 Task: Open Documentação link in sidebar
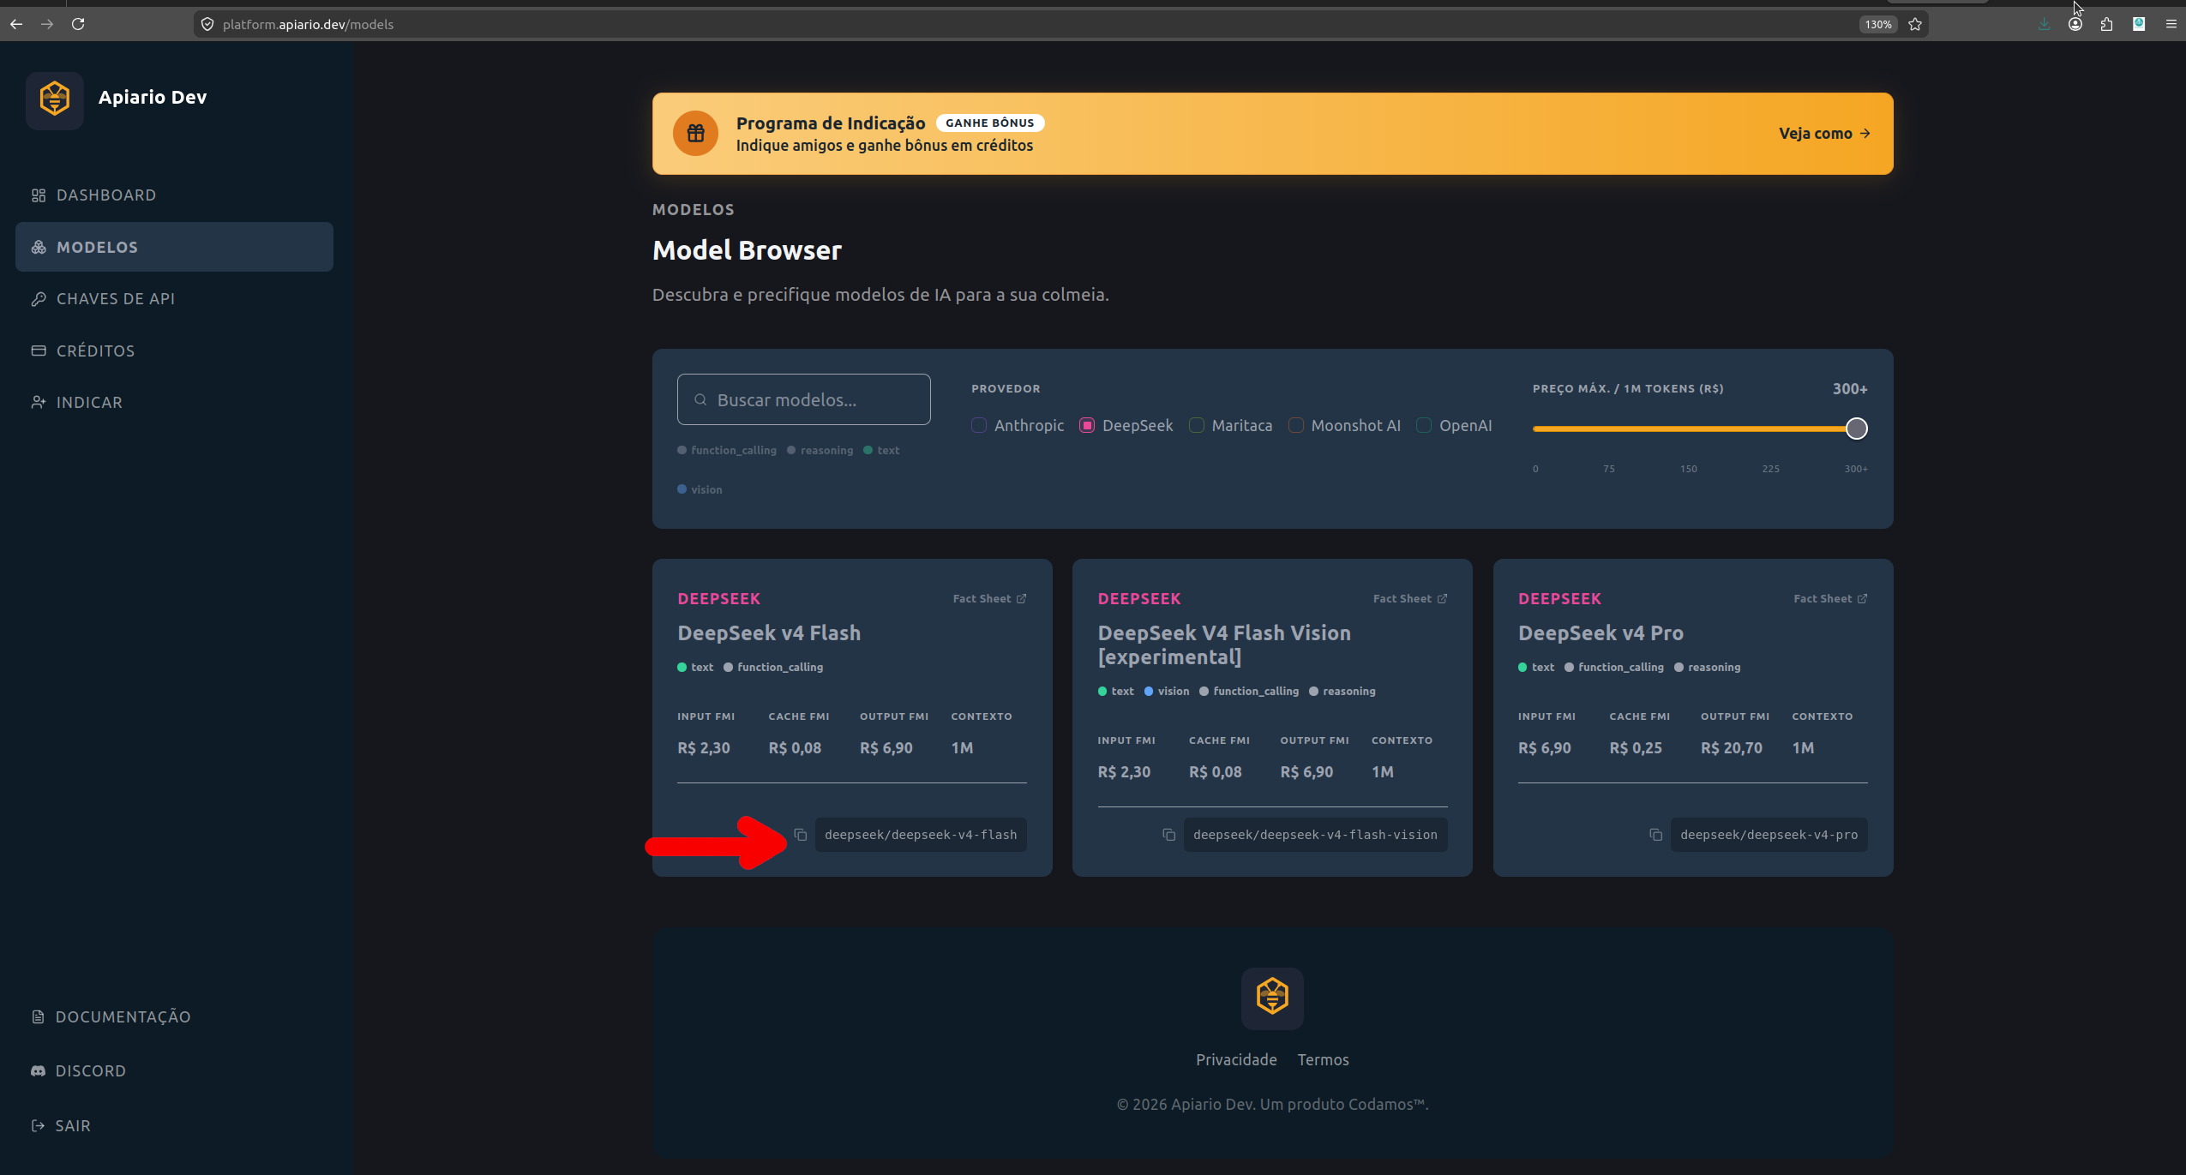pyautogui.click(x=111, y=1017)
